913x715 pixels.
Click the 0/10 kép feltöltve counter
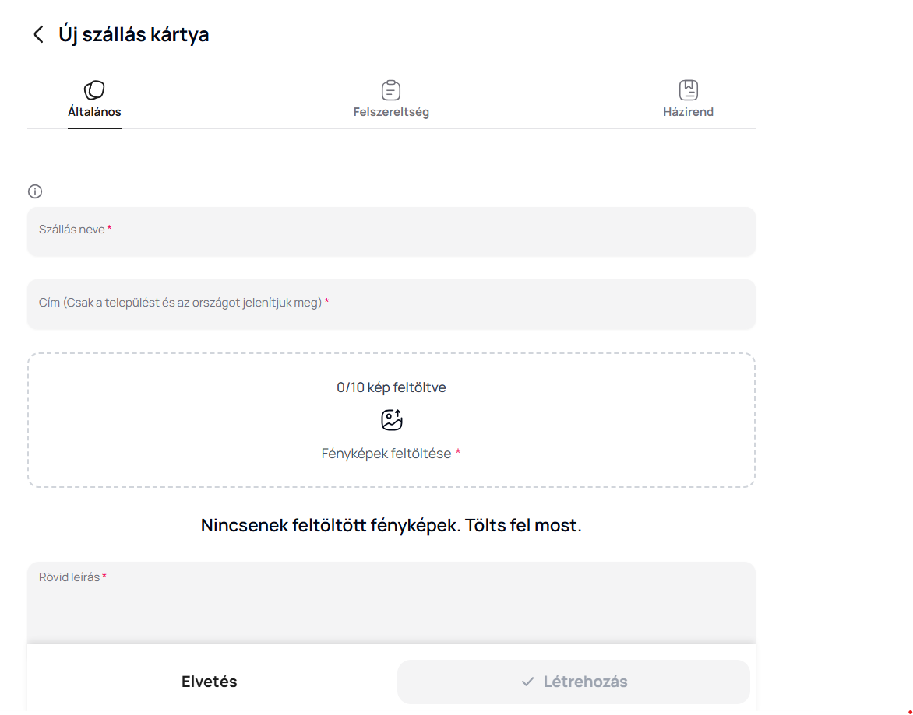coord(391,387)
